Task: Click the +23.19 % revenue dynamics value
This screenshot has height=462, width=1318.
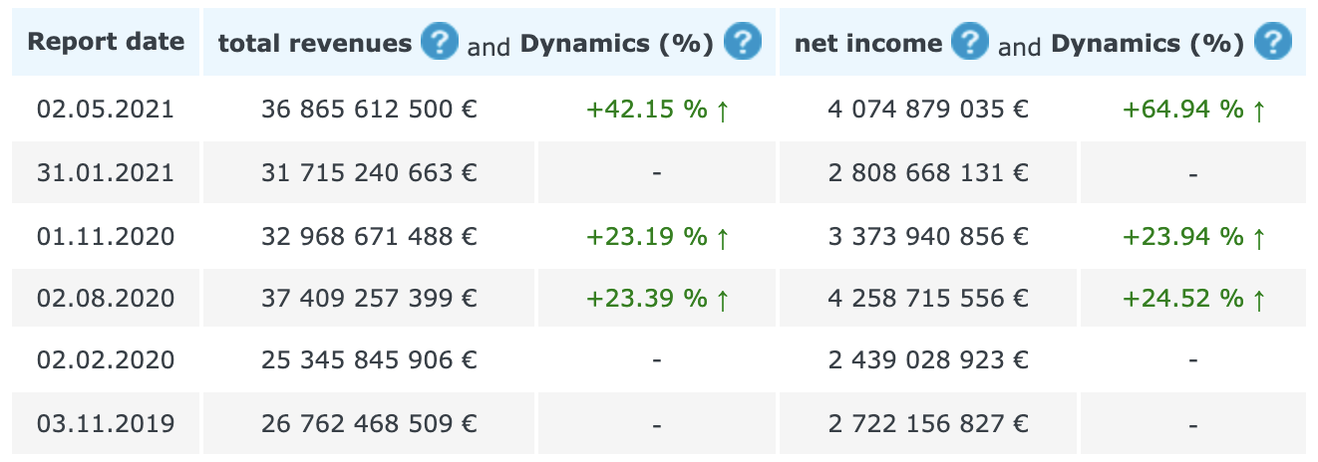Action: pos(658,236)
